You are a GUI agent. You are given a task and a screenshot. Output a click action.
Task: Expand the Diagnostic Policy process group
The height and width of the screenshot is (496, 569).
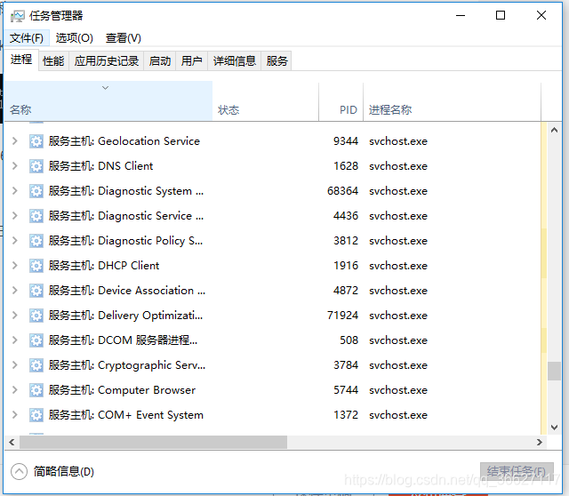click(14, 241)
